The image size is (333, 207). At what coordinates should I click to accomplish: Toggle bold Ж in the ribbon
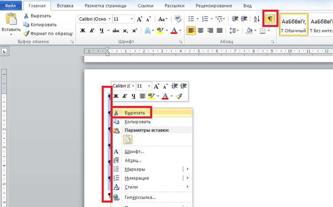pyautogui.click(x=83, y=31)
